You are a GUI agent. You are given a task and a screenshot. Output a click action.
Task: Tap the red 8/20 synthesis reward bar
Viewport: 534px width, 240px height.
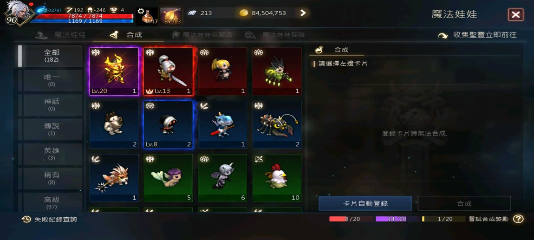point(351,219)
